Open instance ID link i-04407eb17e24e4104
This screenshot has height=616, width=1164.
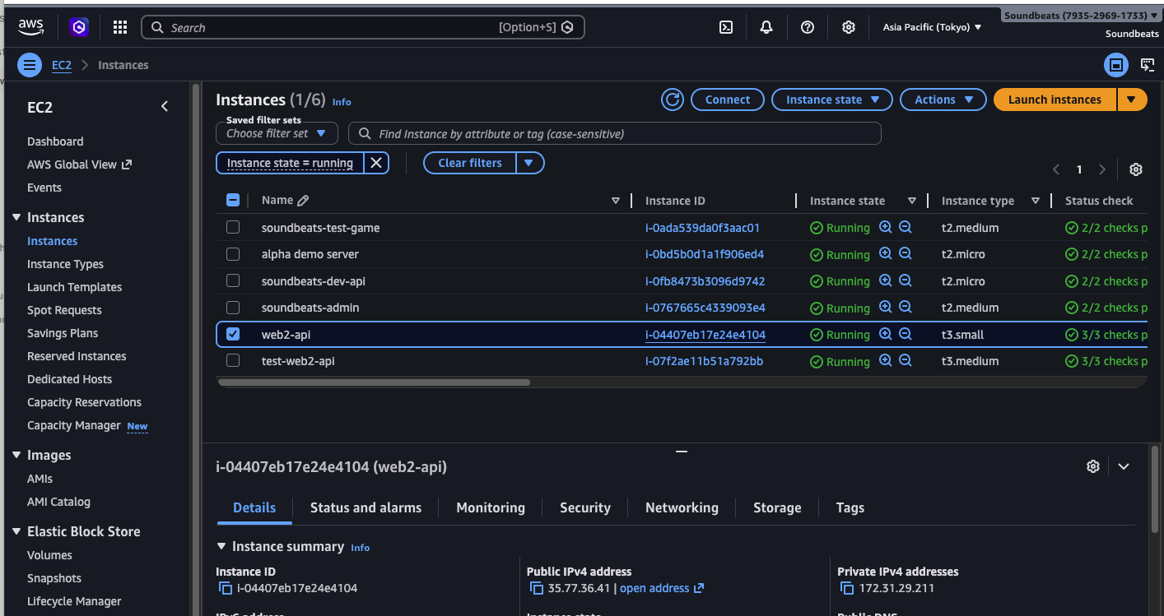[705, 335]
